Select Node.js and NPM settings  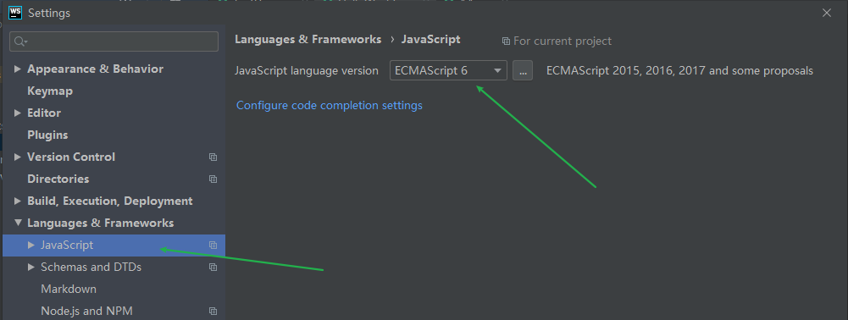[x=86, y=312]
